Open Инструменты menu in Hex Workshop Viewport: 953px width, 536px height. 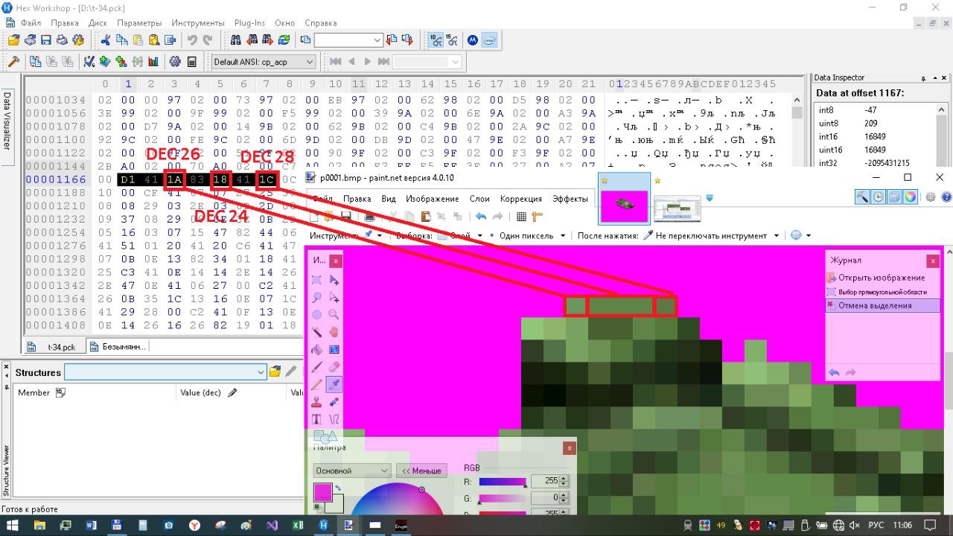(198, 23)
